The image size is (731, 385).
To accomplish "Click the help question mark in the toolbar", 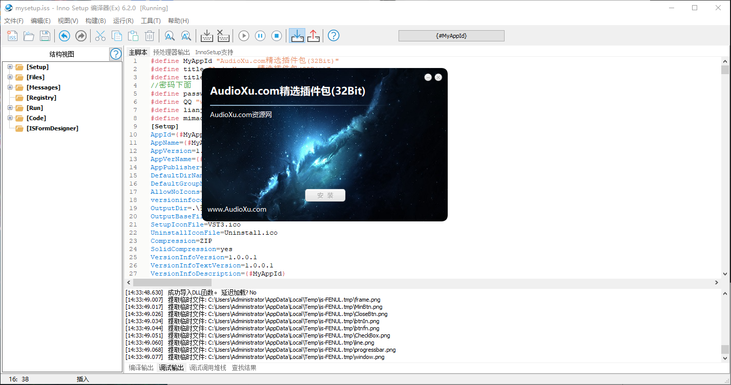I will (333, 36).
